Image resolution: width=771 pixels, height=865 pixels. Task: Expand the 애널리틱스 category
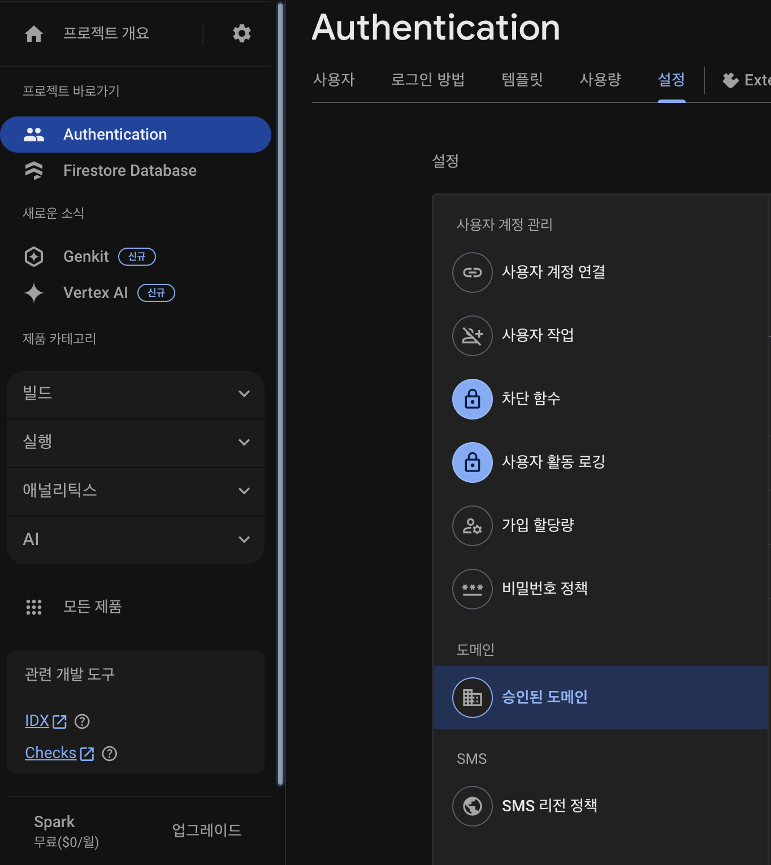point(136,491)
